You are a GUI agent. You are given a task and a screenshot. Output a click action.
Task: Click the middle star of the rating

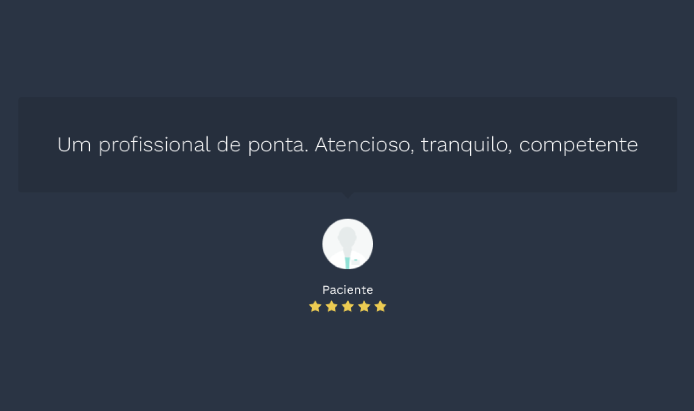348,306
